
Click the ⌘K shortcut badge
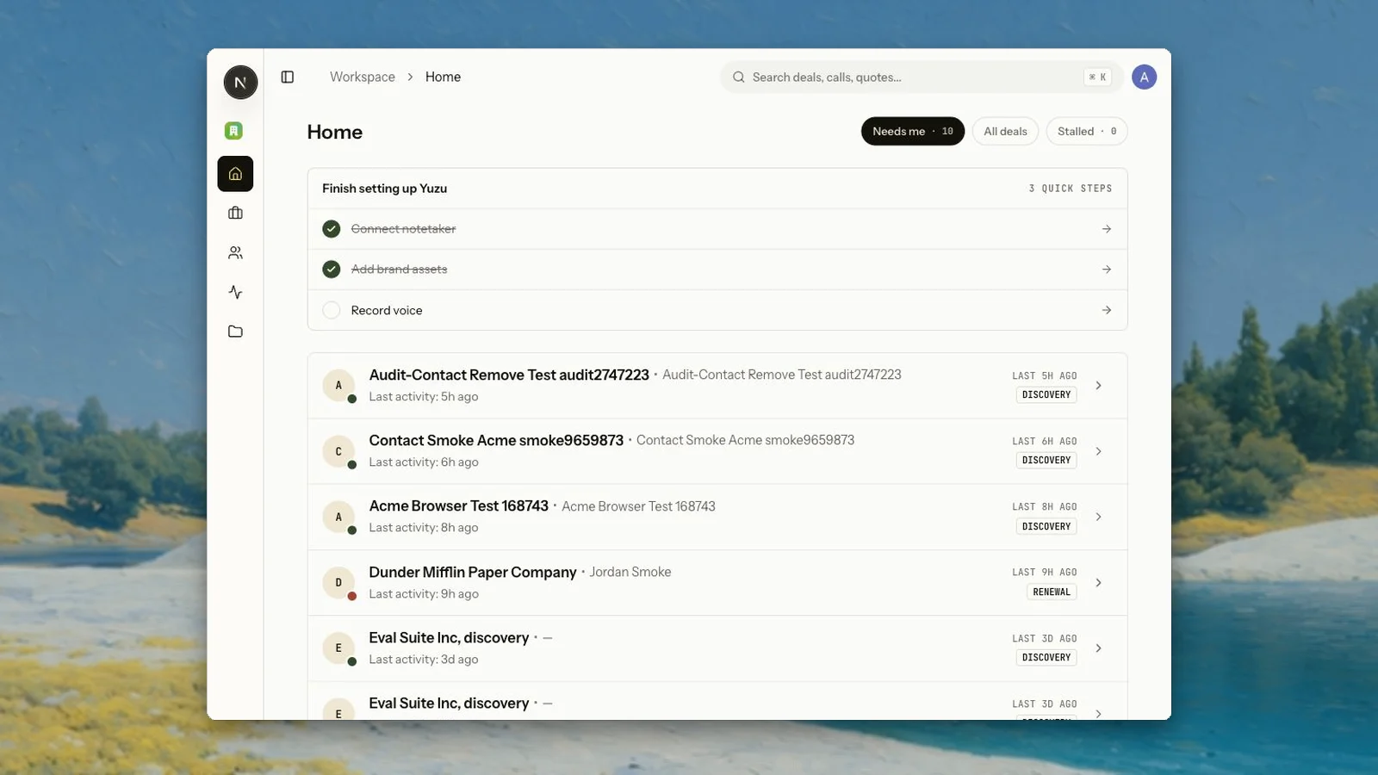coord(1097,77)
